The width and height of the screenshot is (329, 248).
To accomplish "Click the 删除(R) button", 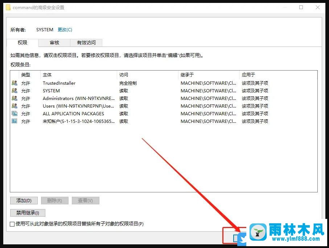I will click(54, 200).
